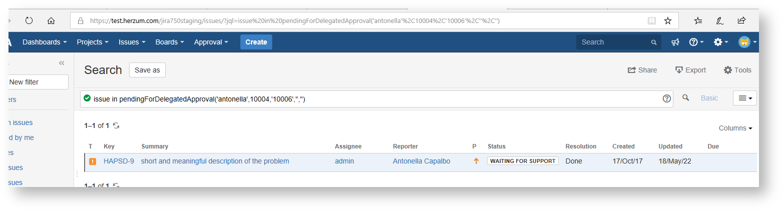Collapse the sidebar with double chevron
783x211 pixels.
(x=62, y=63)
